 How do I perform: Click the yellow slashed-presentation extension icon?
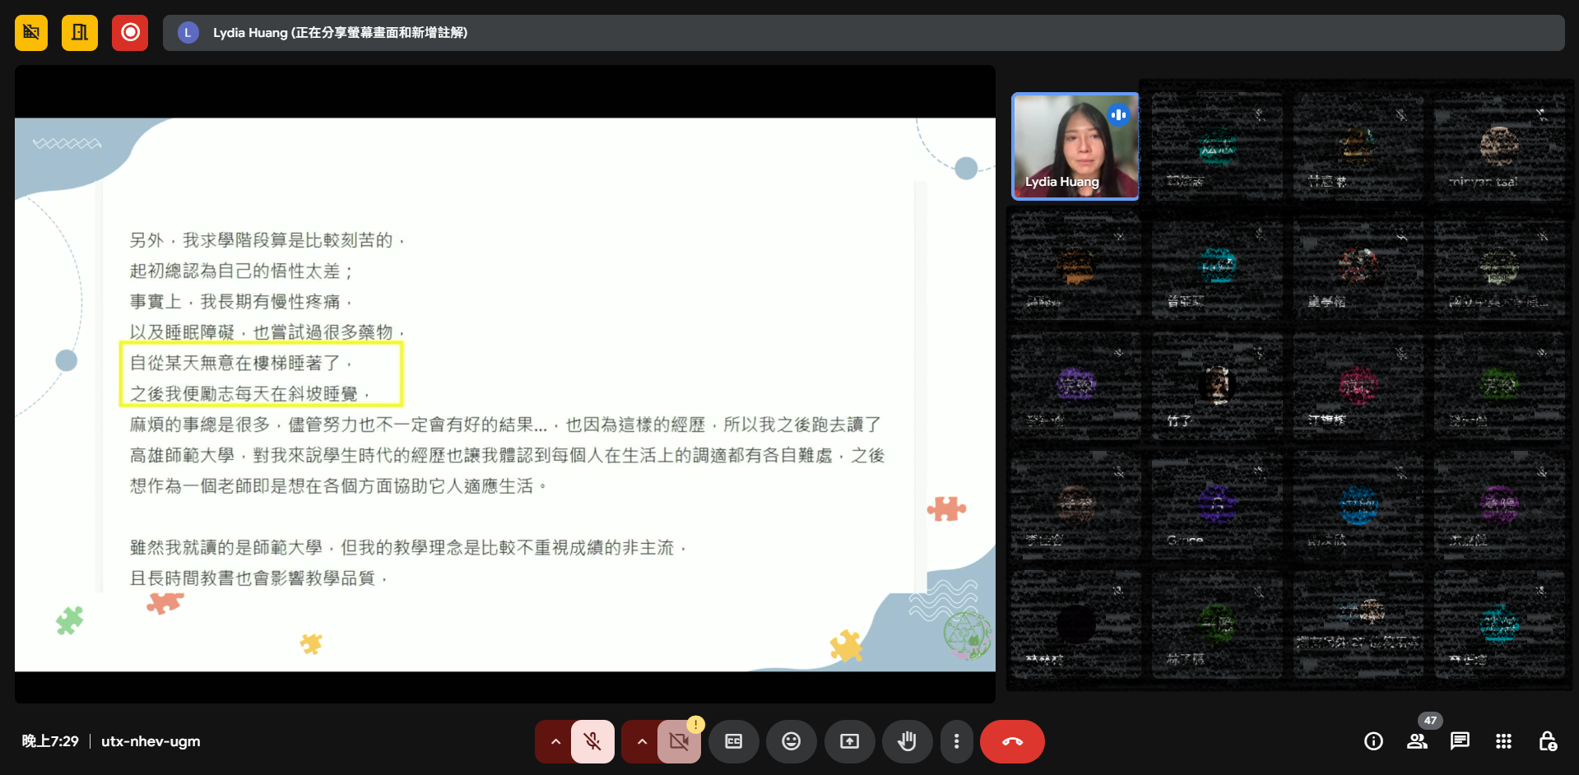pos(30,33)
